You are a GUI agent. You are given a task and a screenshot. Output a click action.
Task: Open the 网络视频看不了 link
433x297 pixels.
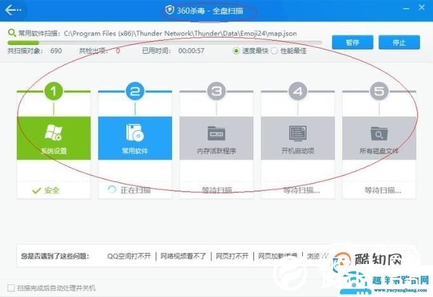point(183,256)
